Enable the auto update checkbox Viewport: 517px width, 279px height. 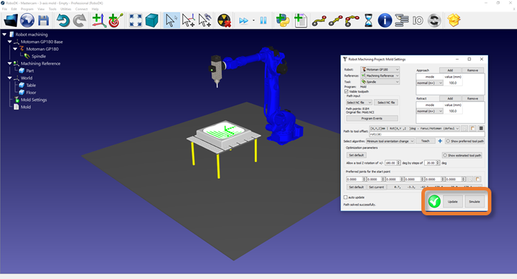tap(347, 197)
